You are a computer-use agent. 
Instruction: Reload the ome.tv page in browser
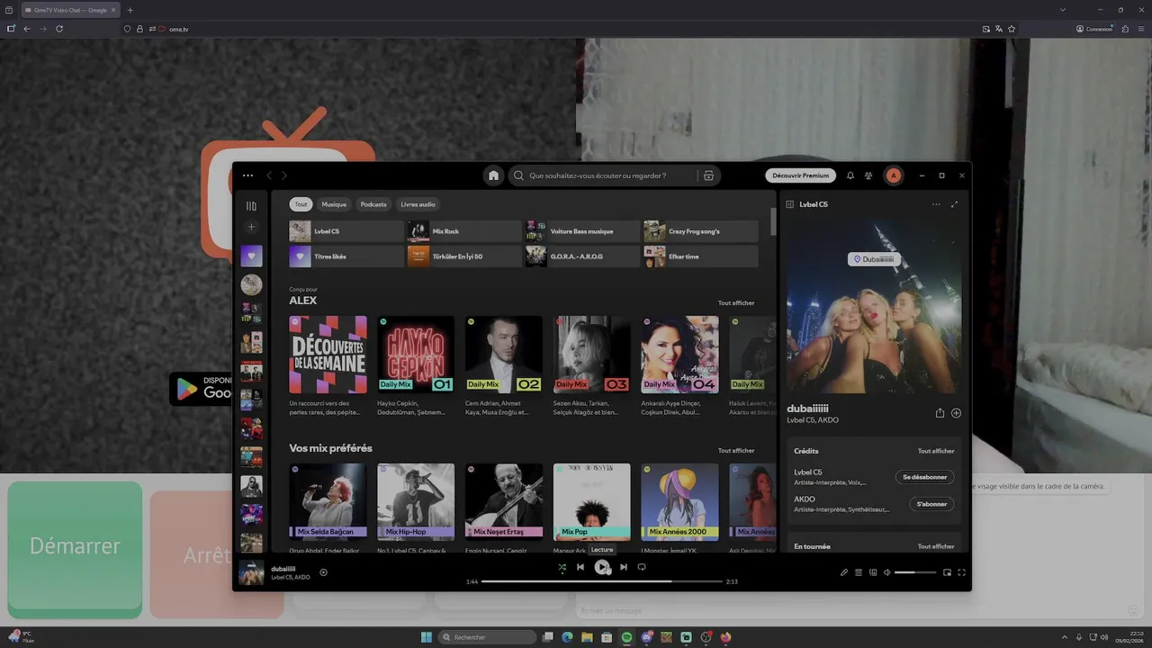click(x=59, y=29)
